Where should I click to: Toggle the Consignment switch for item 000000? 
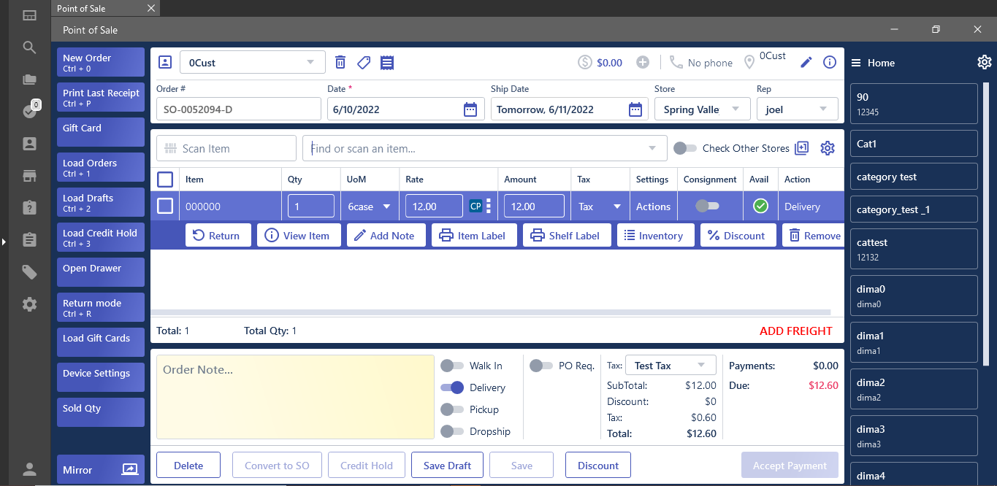click(707, 207)
